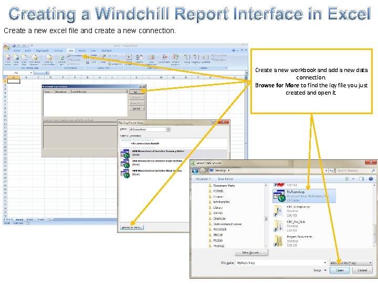Viewport: 378px width, 284px height.
Task: Click Name column header in connections list
Action: pyautogui.click(x=49, y=92)
